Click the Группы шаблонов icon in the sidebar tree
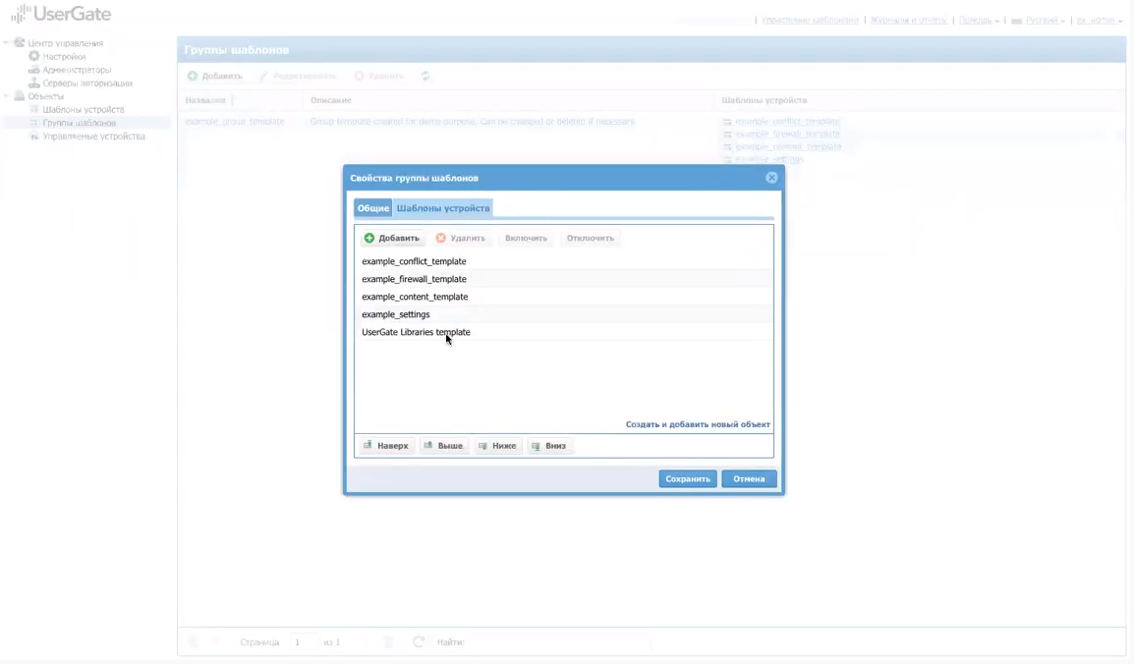The height and width of the screenshot is (664, 1134). 34,123
